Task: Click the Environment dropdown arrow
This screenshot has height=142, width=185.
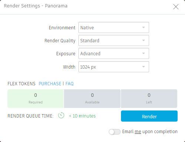Action: click(144, 27)
